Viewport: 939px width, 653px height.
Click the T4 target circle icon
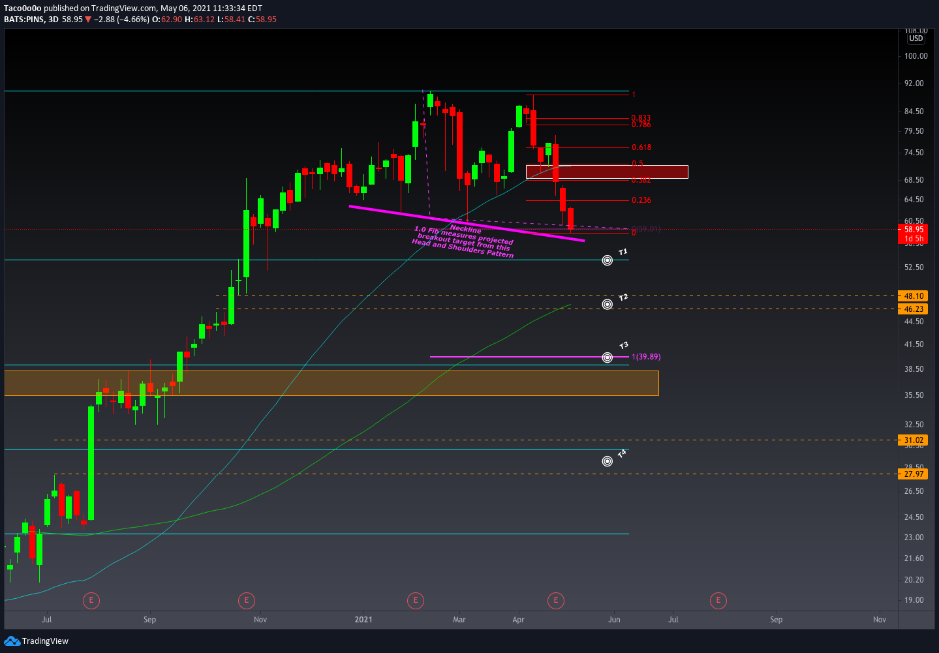(608, 461)
